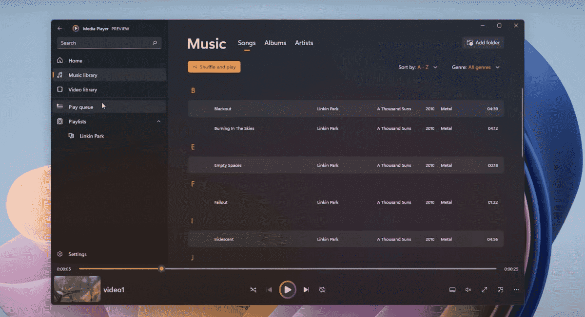585x317 pixels.
Task: Click the Metal genre in Iridescent row
Action: (446, 239)
